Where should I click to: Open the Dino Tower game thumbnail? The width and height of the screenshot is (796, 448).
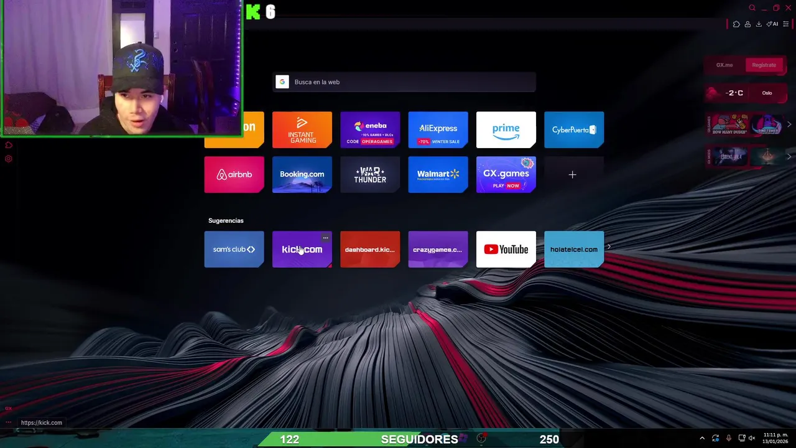pyautogui.click(x=766, y=124)
